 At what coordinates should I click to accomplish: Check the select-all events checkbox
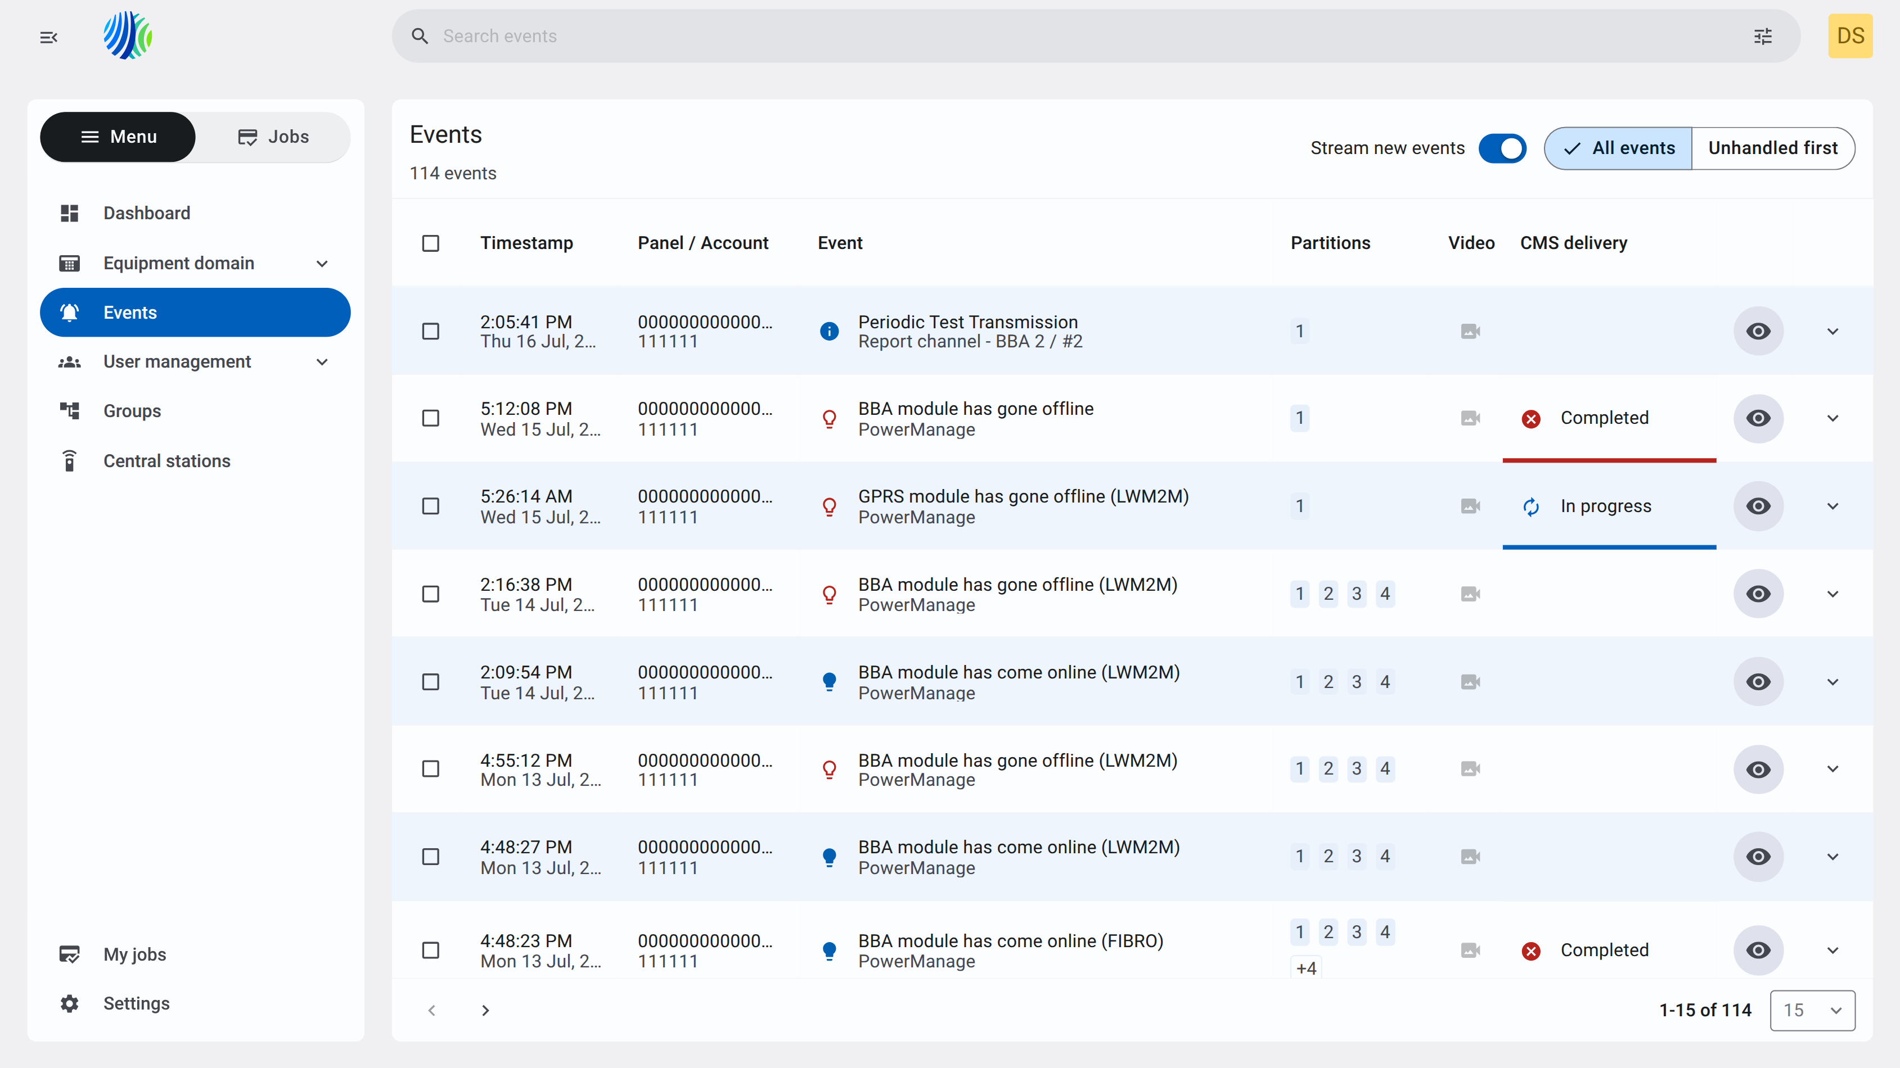[431, 243]
